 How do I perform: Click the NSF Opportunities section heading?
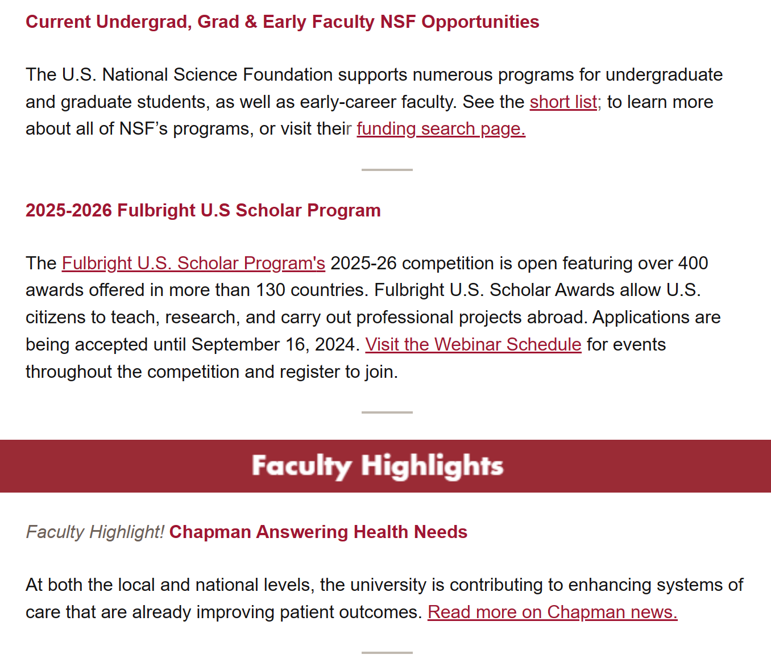pyautogui.click(x=282, y=22)
